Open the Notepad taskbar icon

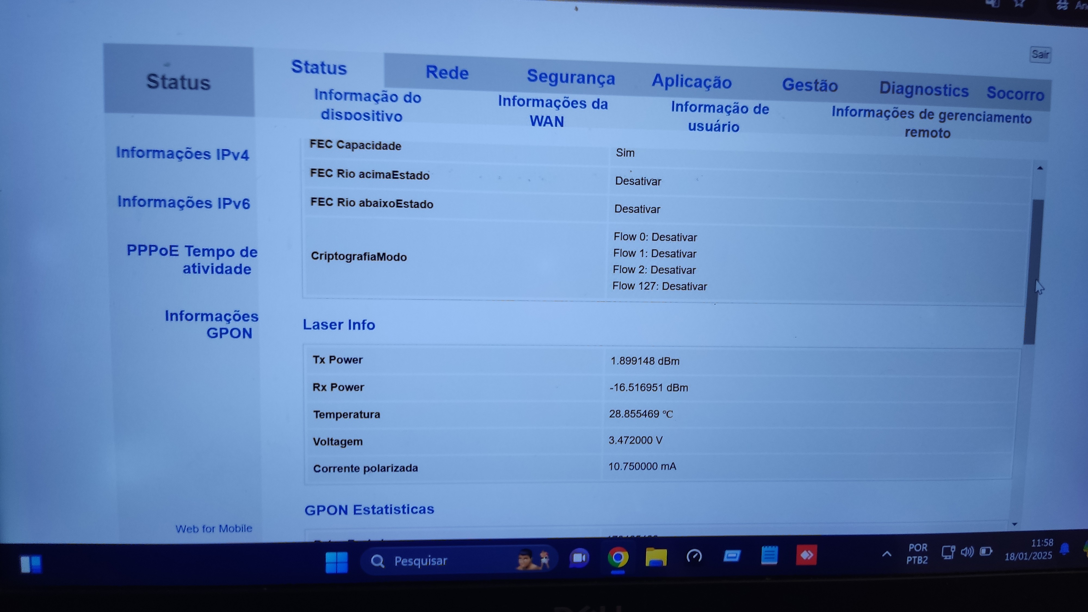[x=769, y=555]
